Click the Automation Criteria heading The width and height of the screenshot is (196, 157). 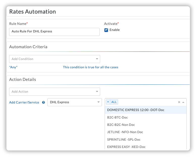pyautogui.click(x=28, y=47)
